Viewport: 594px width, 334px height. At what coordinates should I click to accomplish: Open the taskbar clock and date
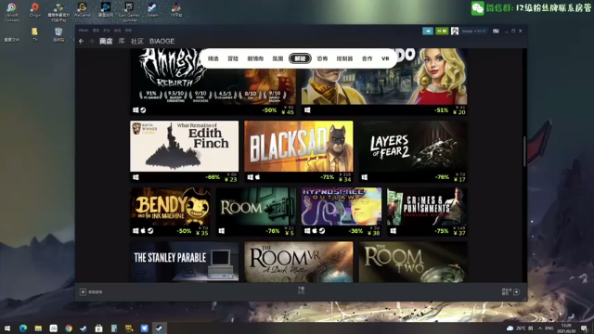[567, 328]
